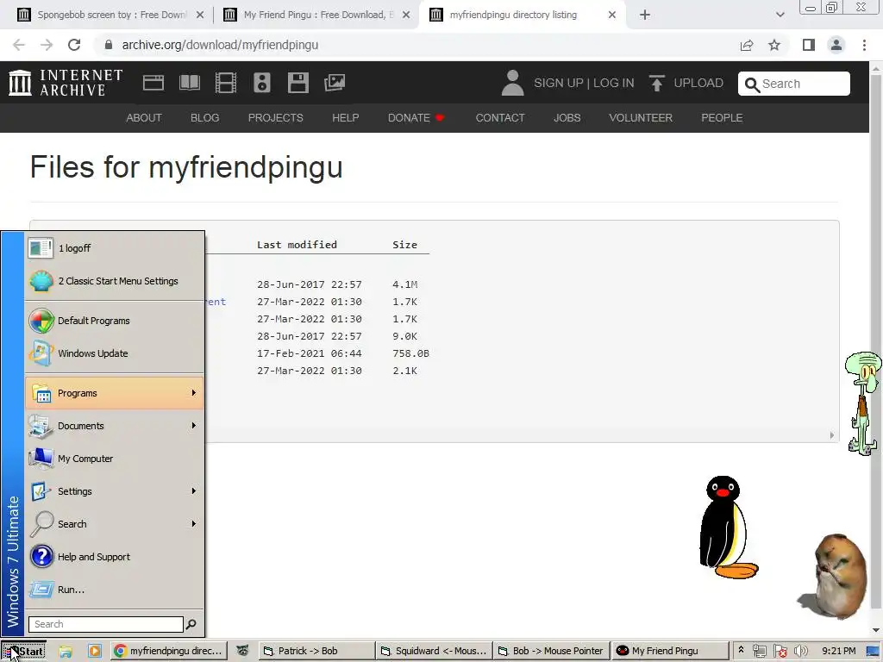Open Help and Support

tap(115, 556)
